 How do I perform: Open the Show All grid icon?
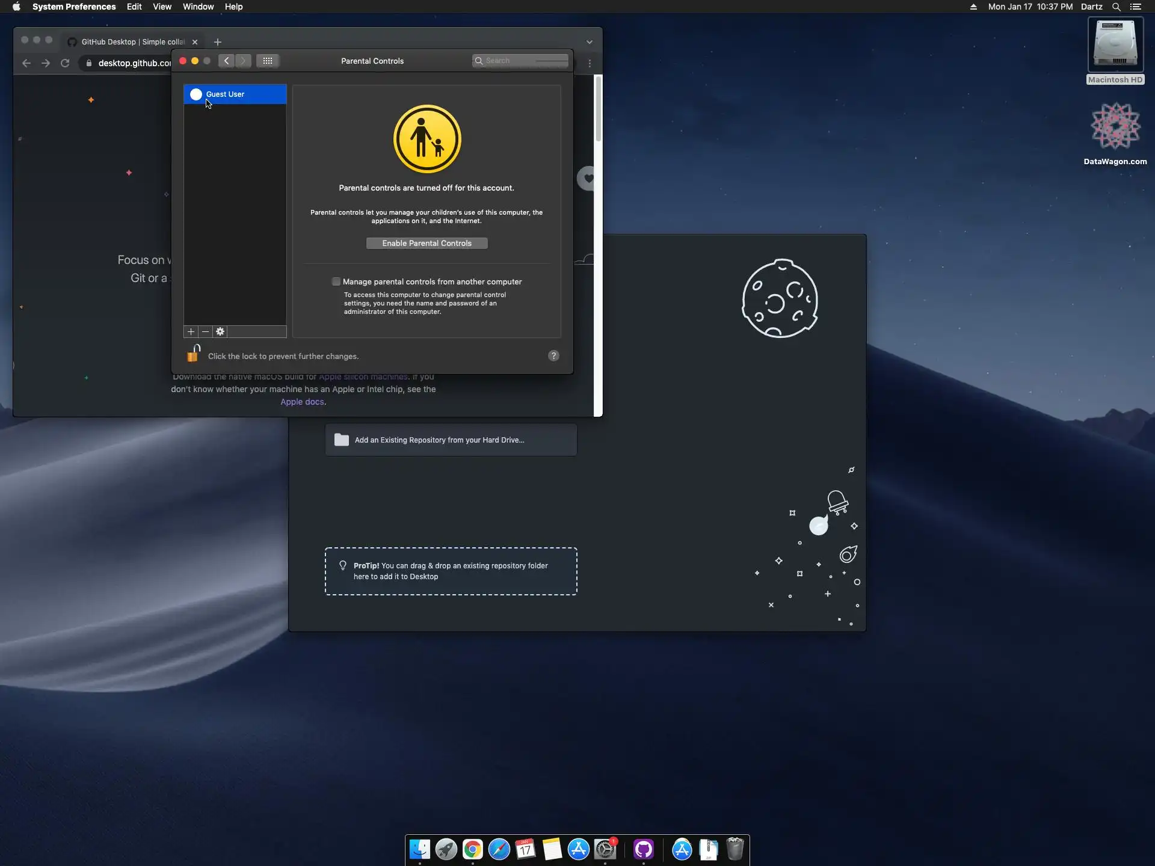point(268,61)
